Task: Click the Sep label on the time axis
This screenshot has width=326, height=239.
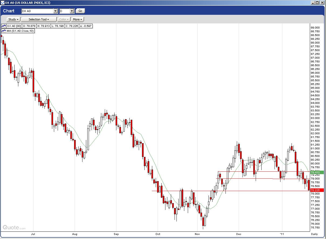Action: point(116,234)
